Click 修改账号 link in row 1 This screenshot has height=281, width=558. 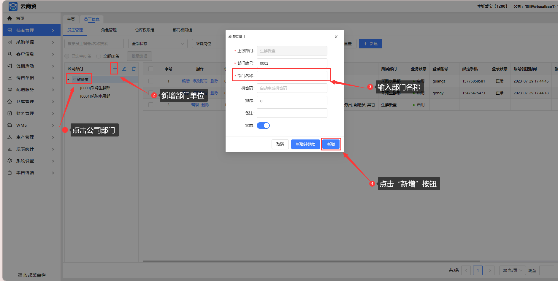point(200,81)
